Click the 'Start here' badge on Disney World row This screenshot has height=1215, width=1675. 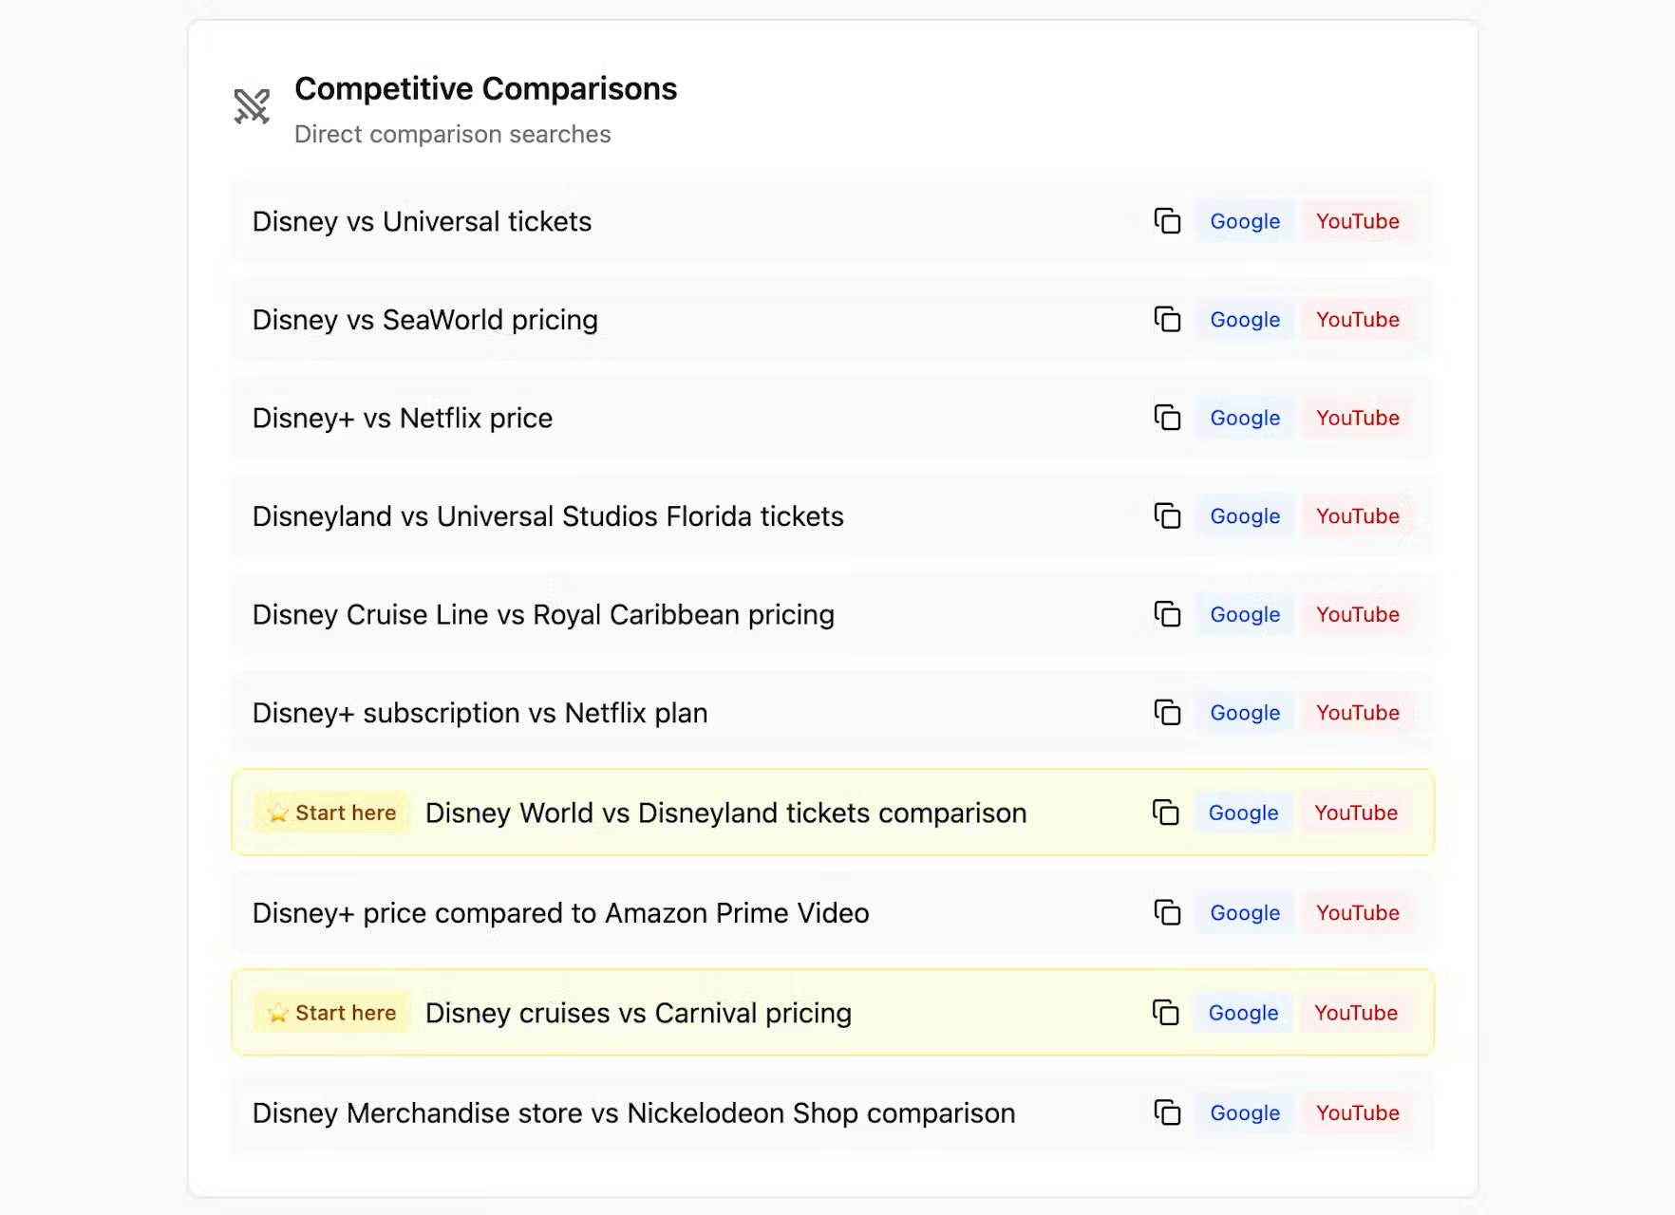pos(330,813)
